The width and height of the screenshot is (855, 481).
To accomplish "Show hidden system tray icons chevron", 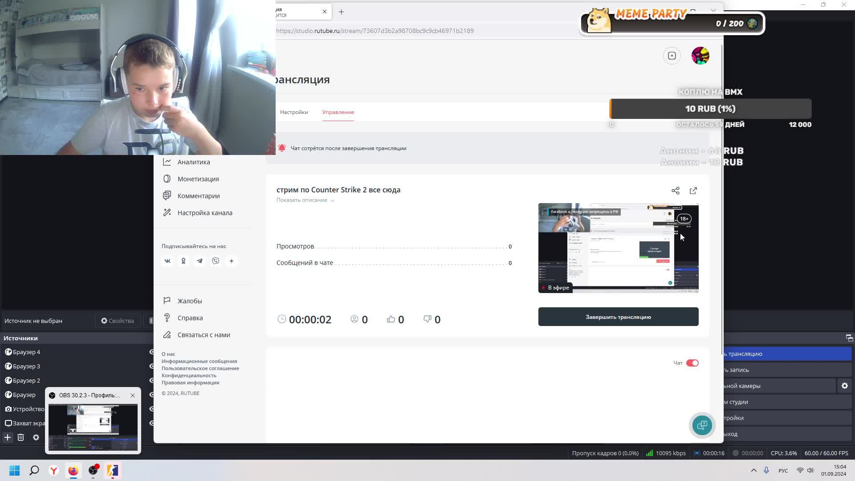I will (x=753, y=470).
